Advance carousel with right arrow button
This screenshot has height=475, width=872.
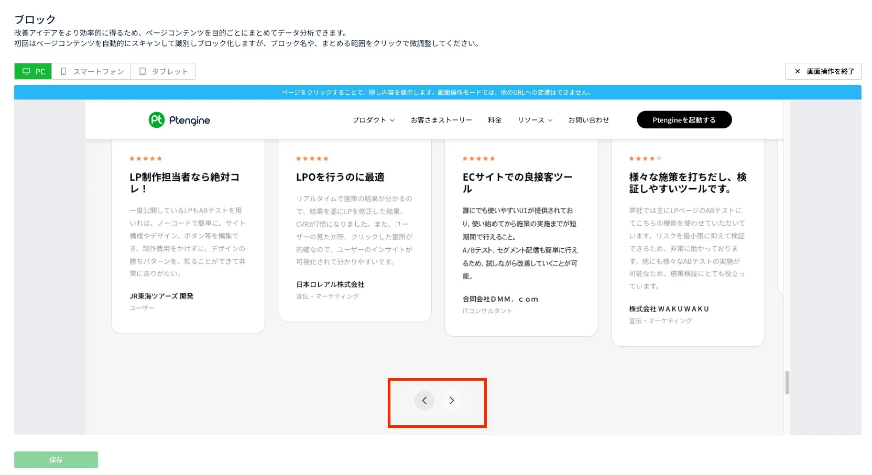pyautogui.click(x=451, y=401)
